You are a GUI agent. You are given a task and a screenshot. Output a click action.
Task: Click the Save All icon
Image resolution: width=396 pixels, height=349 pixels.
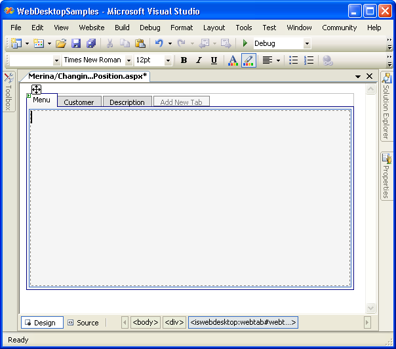point(90,43)
